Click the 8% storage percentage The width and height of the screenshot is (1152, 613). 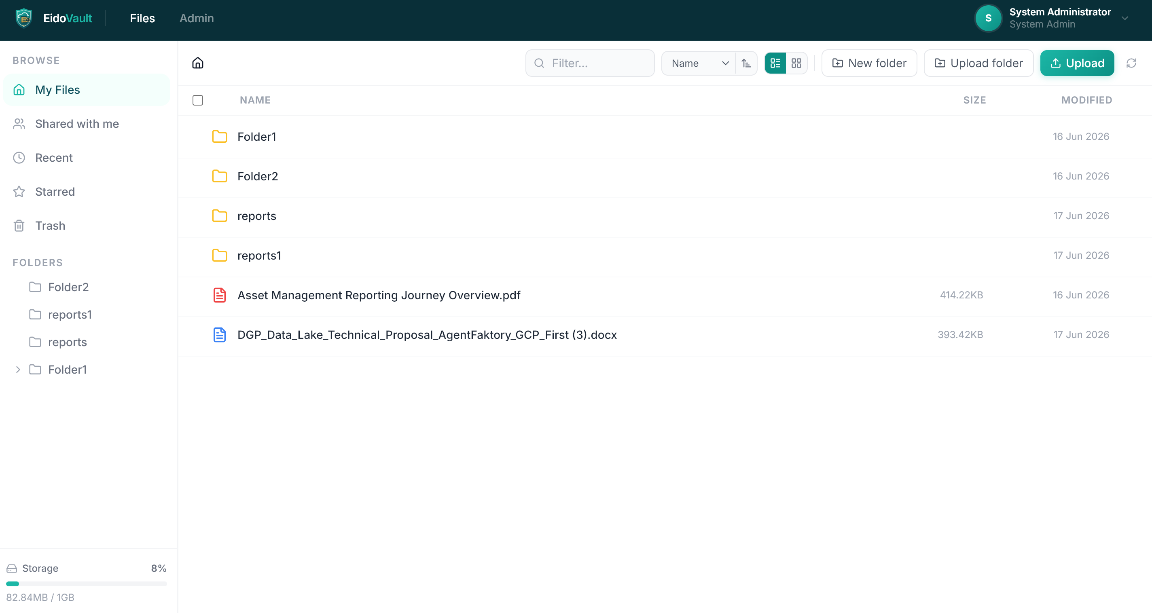[159, 568]
